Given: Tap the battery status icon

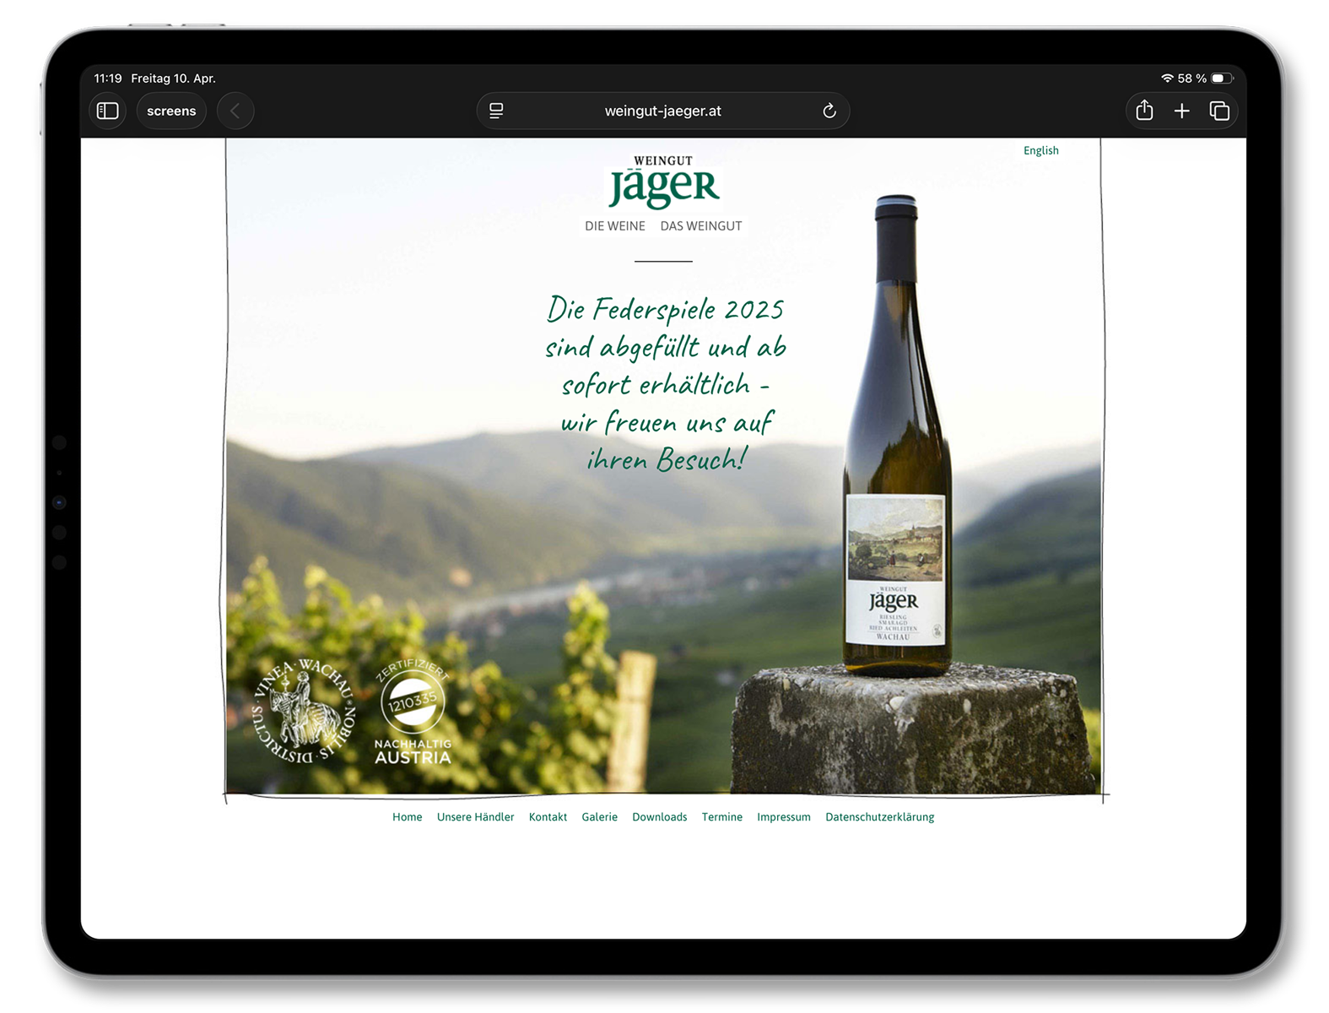Looking at the screenshot, I should pos(1222,79).
